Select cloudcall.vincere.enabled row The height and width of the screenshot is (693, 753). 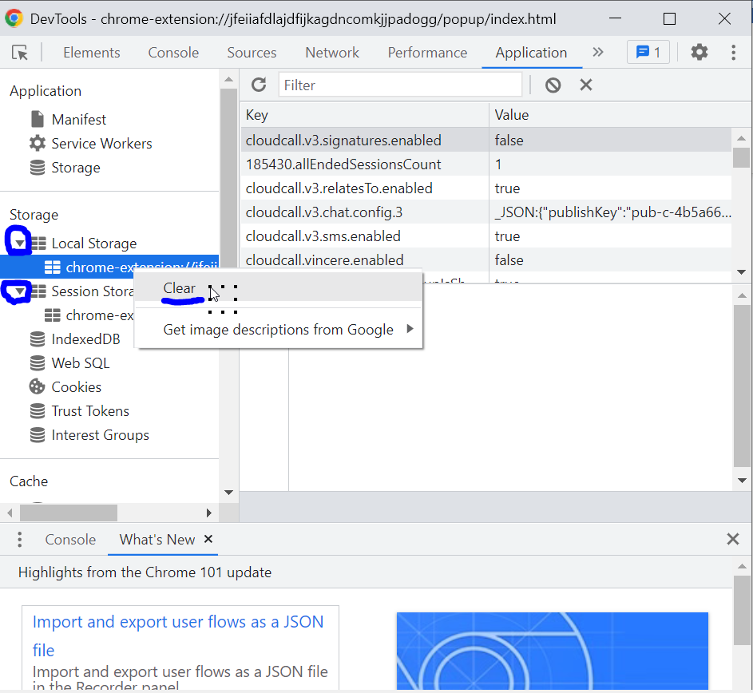[x=486, y=260]
